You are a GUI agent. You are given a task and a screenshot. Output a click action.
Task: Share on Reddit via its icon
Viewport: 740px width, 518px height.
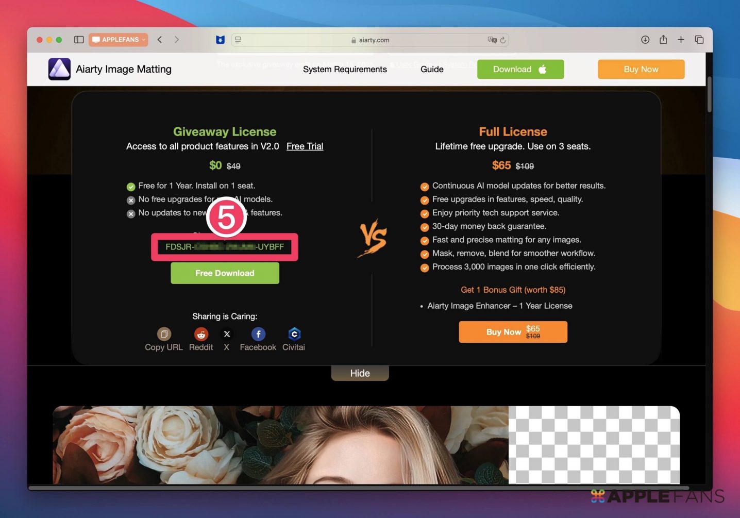pyautogui.click(x=201, y=334)
